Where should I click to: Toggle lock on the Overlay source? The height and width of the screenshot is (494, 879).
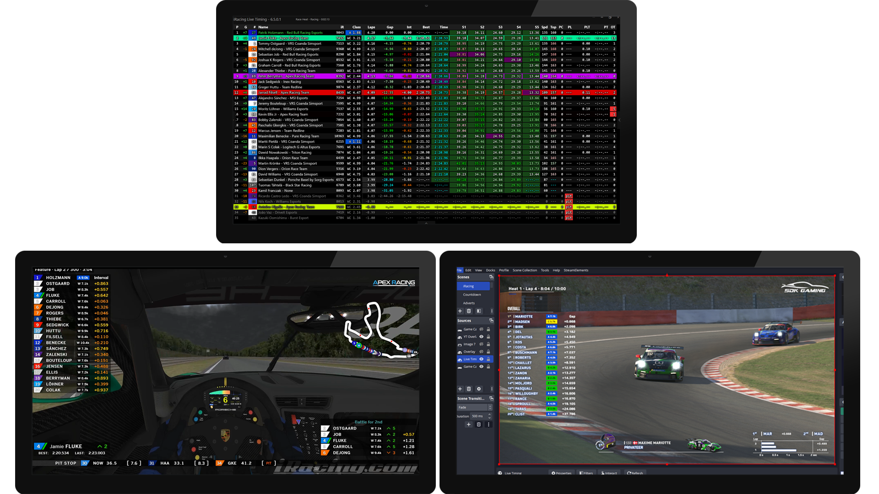pos(488,352)
